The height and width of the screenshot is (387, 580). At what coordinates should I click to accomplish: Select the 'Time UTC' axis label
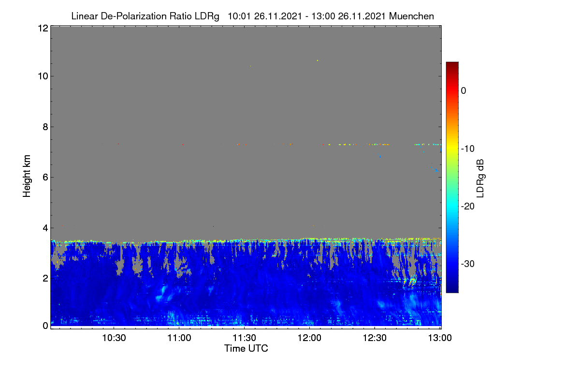(246, 348)
